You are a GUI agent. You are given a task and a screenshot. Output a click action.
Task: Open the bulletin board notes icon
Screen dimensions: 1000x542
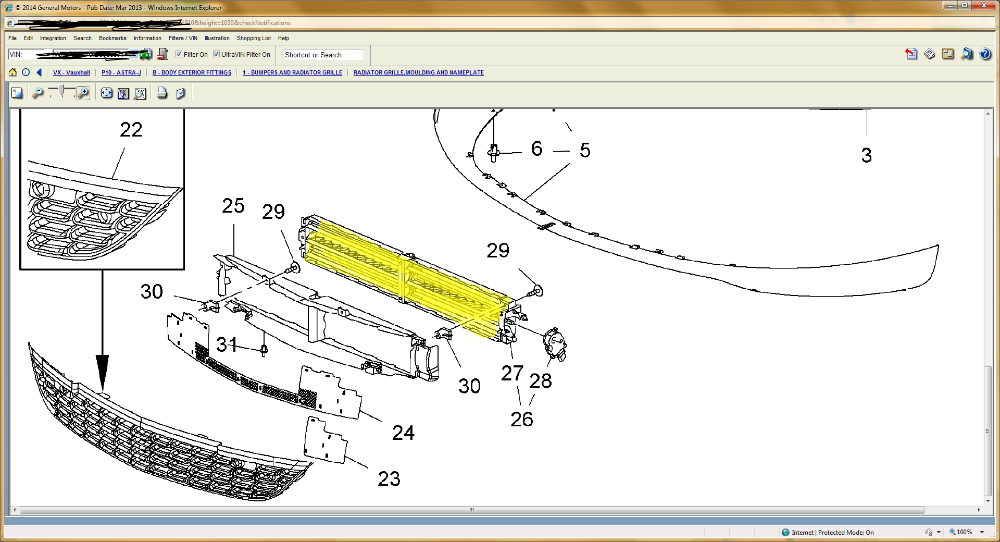point(948,54)
